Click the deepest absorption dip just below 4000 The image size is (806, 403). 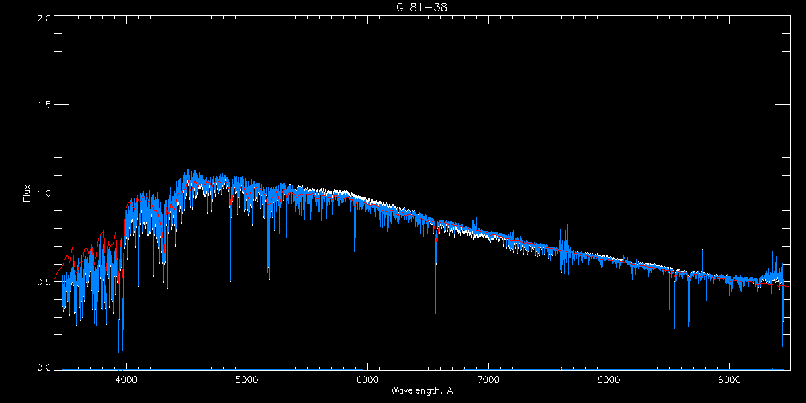click(119, 351)
